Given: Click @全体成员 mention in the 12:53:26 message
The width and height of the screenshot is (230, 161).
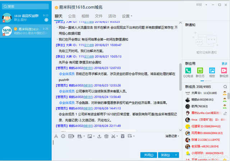Looking at the screenshot, I should pos(67,91).
